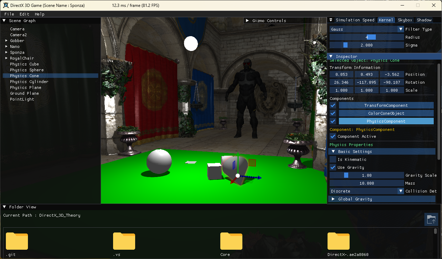Enable the Is Kinematic checkbox

tap(332, 159)
